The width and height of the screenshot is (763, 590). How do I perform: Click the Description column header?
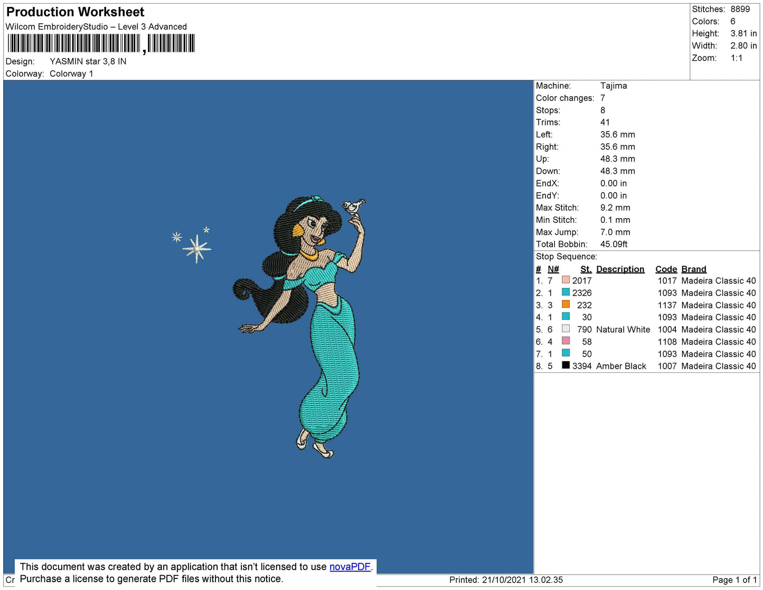620,269
